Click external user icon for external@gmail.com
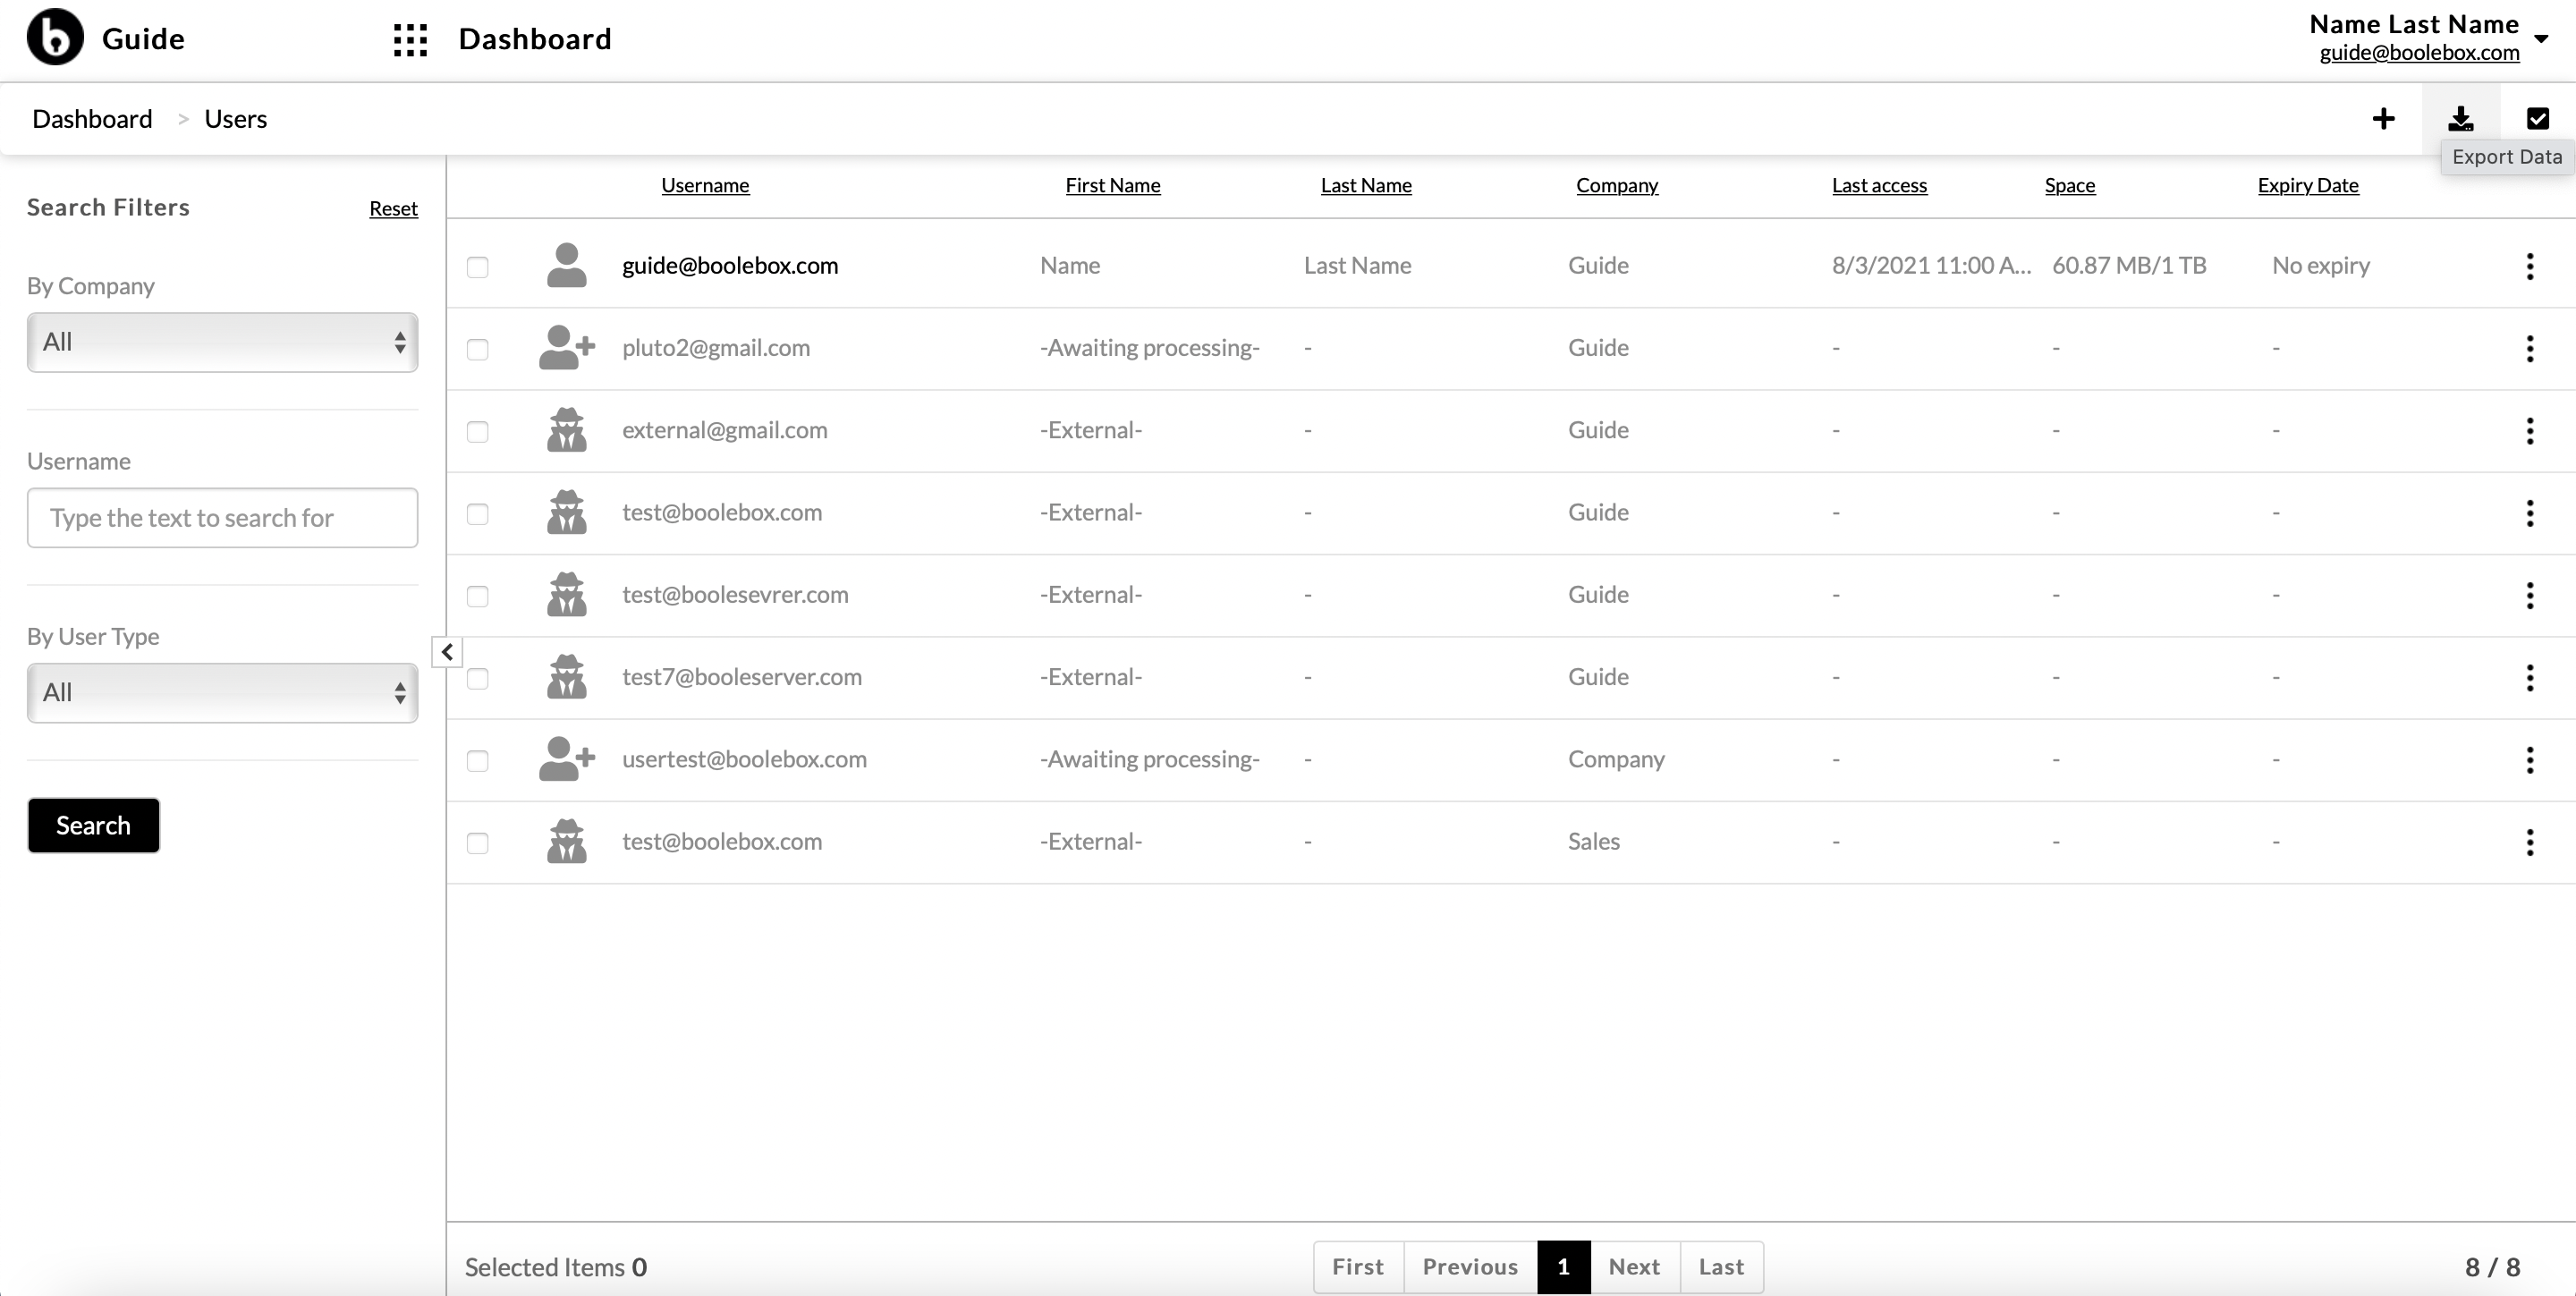This screenshot has width=2576, height=1296. (566, 429)
